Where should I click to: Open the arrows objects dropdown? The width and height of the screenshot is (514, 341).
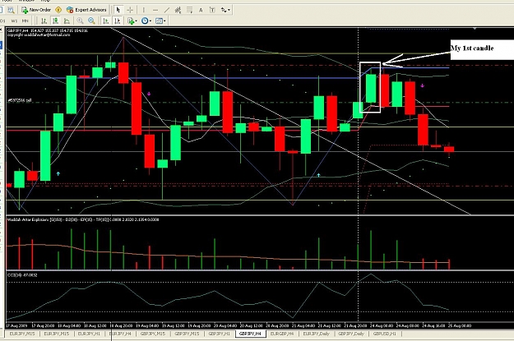coord(225,10)
